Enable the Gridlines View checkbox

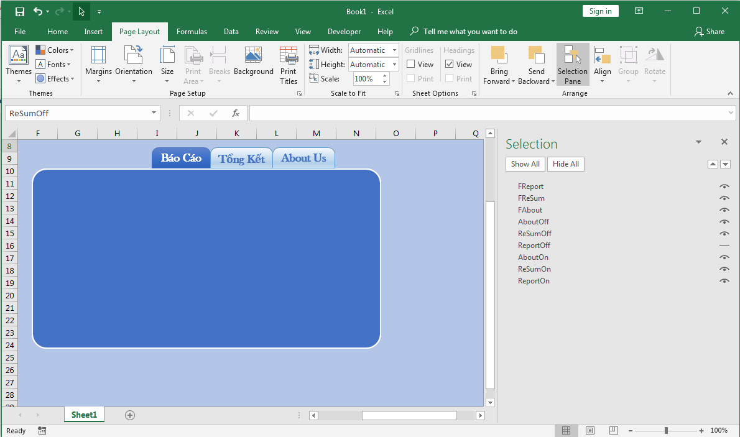coord(411,64)
